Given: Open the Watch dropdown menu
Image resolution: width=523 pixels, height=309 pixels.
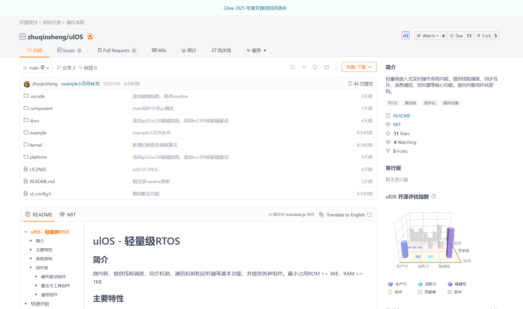Looking at the screenshot, I should tap(427, 36).
